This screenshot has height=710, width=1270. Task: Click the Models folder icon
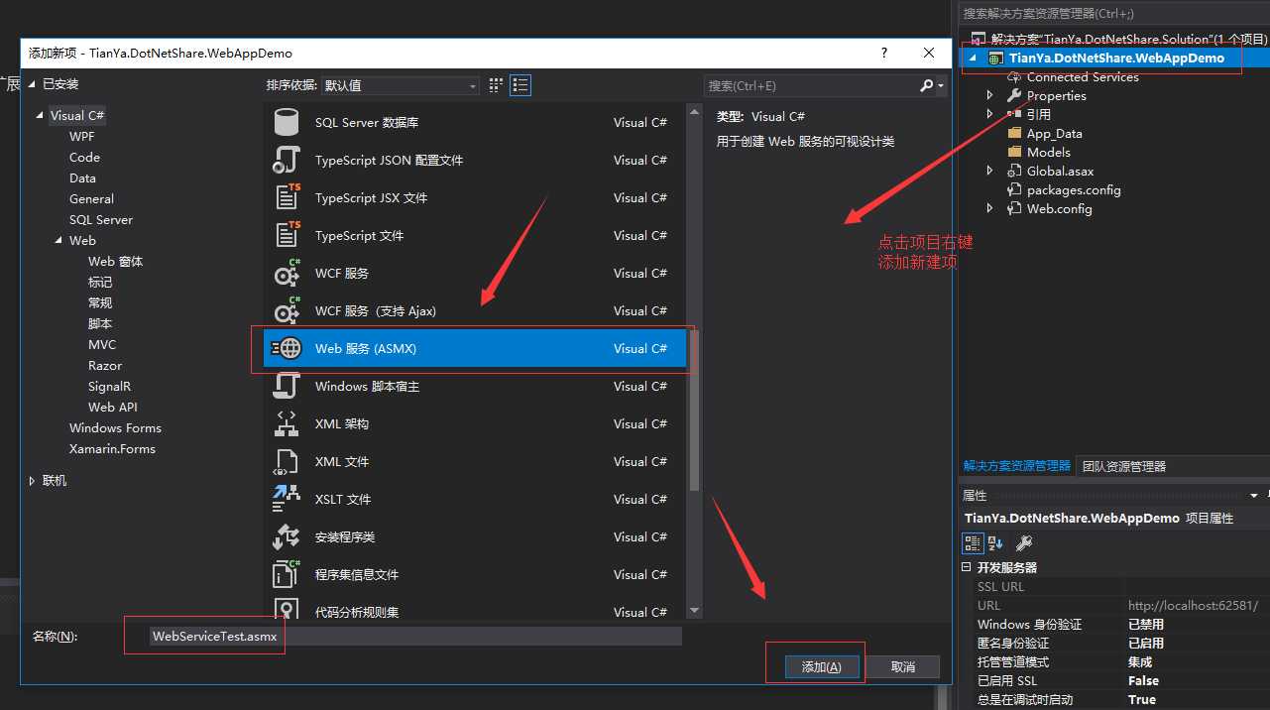pyautogui.click(x=1014, y=152)
